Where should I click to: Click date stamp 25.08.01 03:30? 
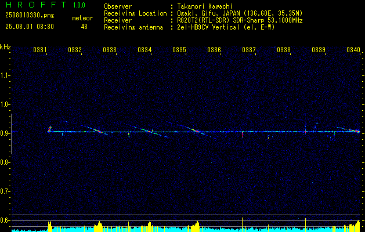[30, 27]
